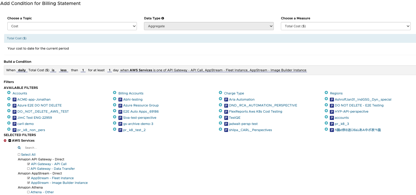The image size is (416, 195).
Task: Tick the Athena - Other checkbox
Action: coord(28,192)
